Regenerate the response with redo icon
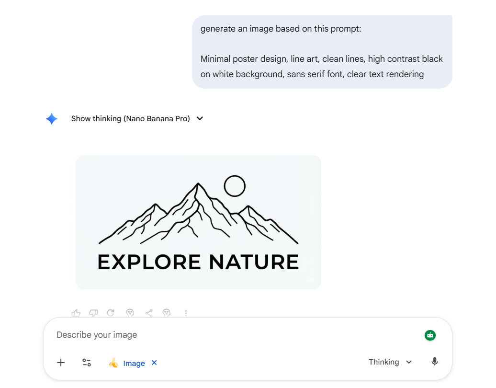Image resolution: width=496 pixels, height=388 pixels. tap(111, 313)
